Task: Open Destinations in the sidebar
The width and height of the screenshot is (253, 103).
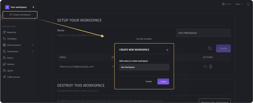Action: (13, 52)
